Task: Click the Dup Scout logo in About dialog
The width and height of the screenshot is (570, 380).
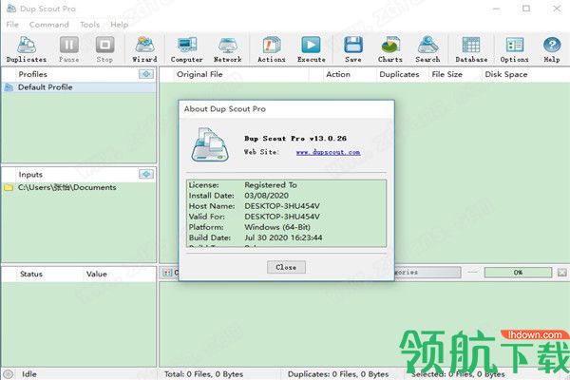Action: pyautogui.click(x=210, y=144)
